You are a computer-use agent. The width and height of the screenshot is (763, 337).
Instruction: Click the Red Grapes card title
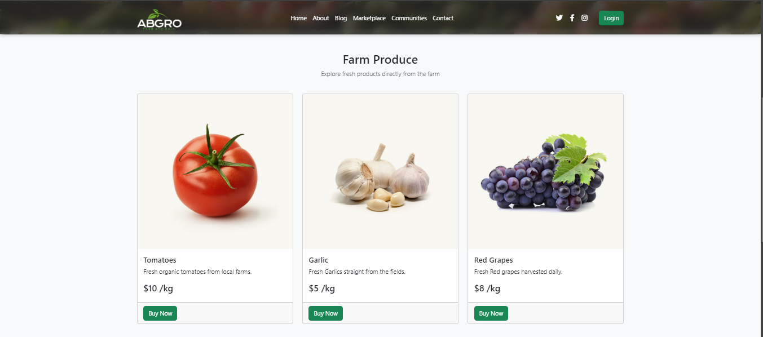point(493,260)
